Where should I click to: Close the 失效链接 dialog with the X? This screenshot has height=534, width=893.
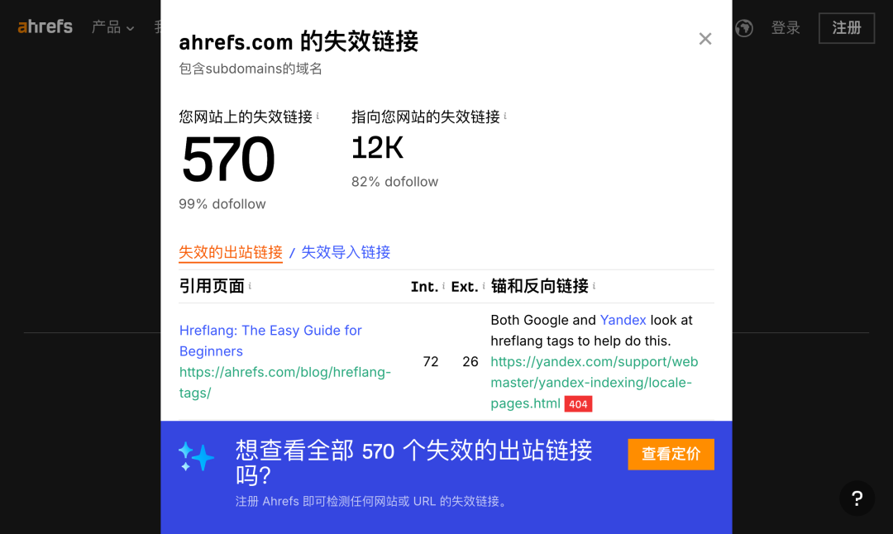coord(704,39)
